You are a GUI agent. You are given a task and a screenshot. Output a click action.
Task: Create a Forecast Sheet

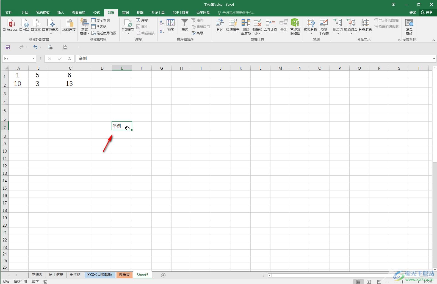click(x=324, y=27)
